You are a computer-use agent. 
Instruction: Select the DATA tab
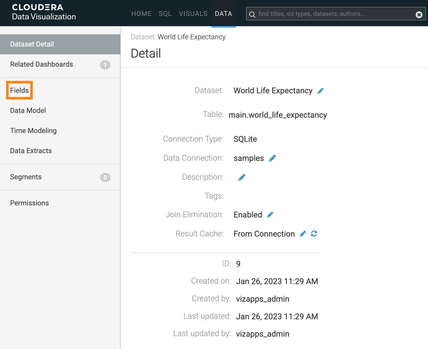click(223, 14)
